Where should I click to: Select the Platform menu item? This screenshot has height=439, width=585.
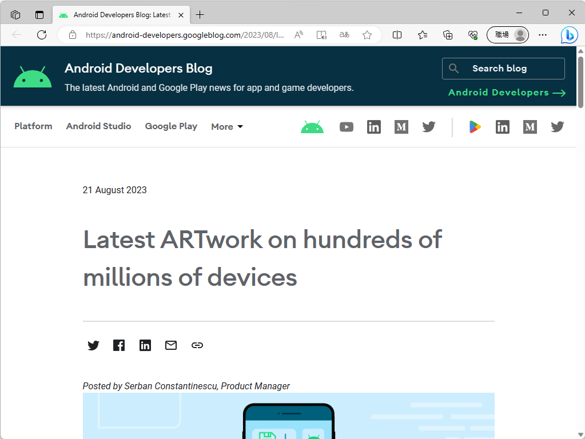(33, 126)
